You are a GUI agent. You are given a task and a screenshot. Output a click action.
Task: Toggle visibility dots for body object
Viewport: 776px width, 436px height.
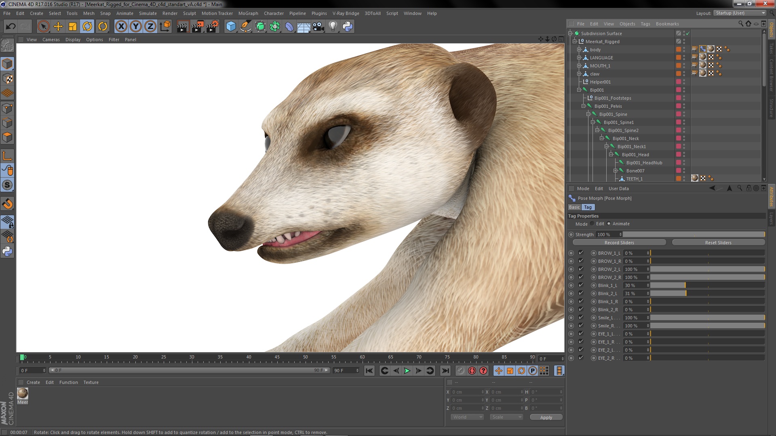684,49
